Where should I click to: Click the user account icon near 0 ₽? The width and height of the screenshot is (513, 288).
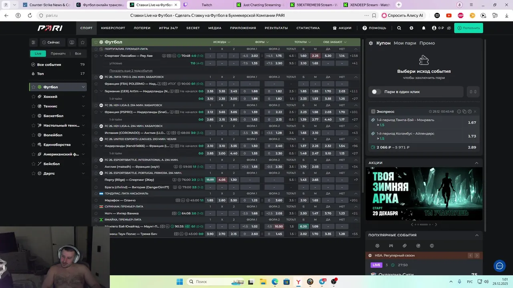point(434,28)
